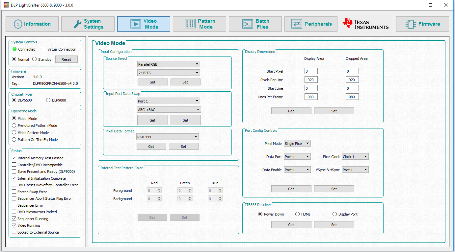Viewport: 455px width, 252px height.
Task: Switch to the Pattern Mode tab
Action: click(x=200, y=24)
